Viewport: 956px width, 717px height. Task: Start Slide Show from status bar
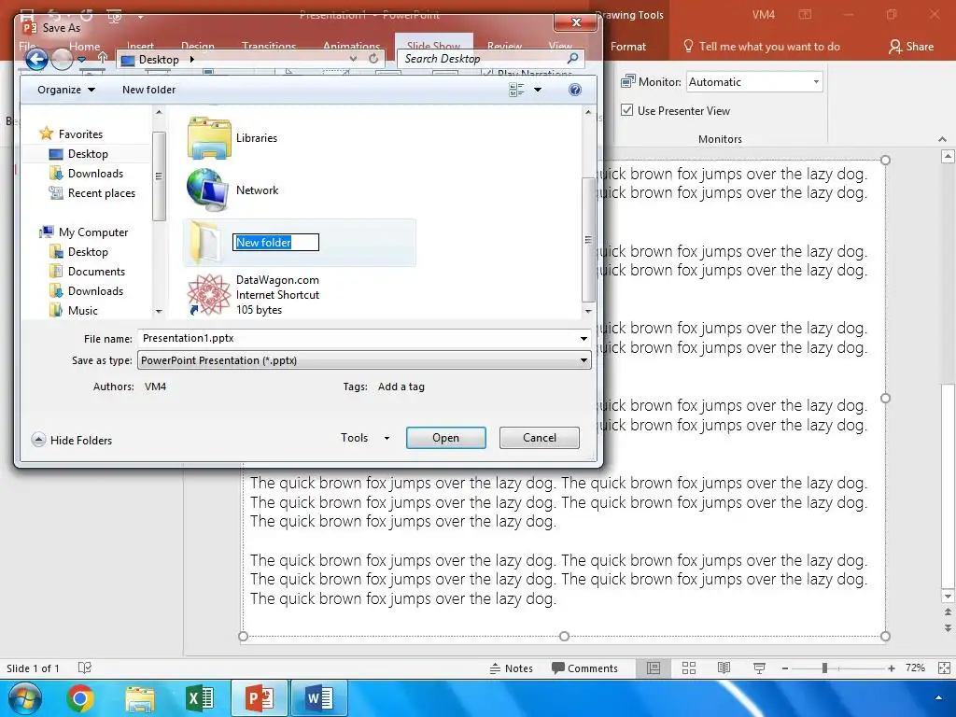(759, 668)
